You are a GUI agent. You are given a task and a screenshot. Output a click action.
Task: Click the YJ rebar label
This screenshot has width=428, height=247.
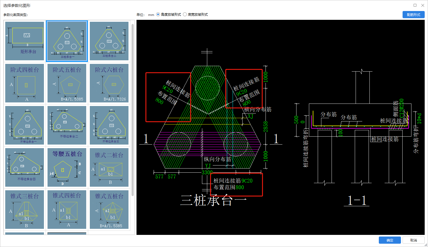208,166
